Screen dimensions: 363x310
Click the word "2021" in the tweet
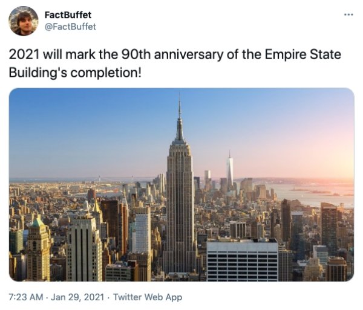coord(24,54)
